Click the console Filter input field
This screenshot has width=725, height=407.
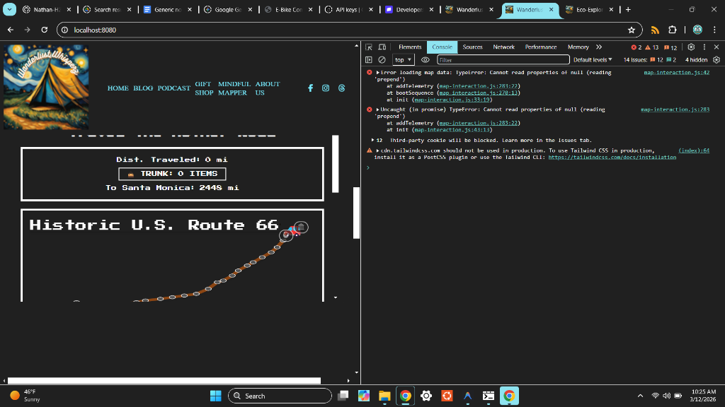coord(503,60)
